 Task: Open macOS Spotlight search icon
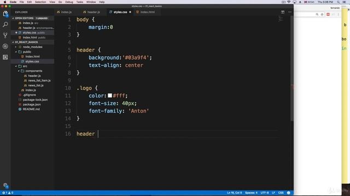(338, 2)
